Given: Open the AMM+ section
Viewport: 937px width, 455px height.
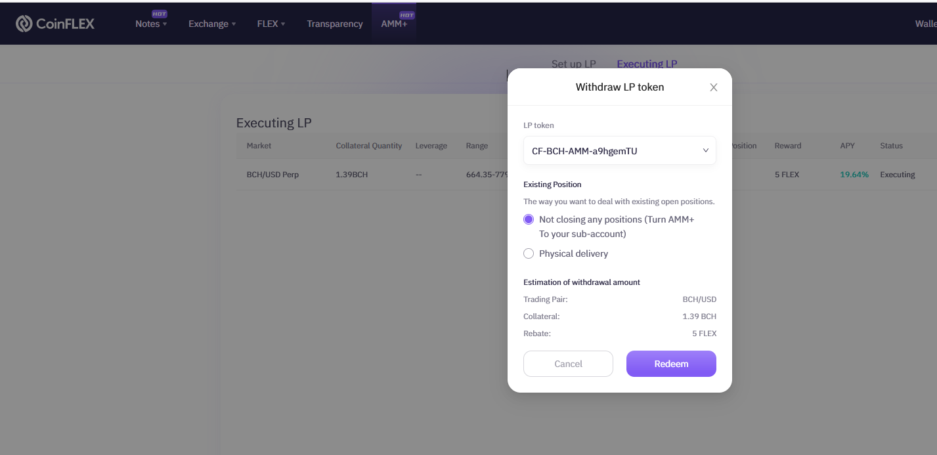Looking at the screenshot, I should [x=395, y=24].
